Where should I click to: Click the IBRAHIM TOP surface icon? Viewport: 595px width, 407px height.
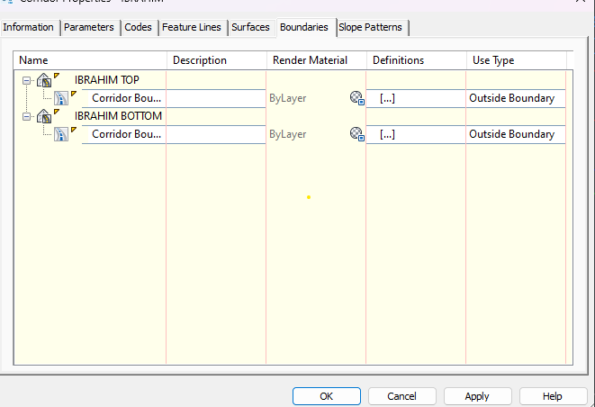pyautogui.click(x=44, y=80)
